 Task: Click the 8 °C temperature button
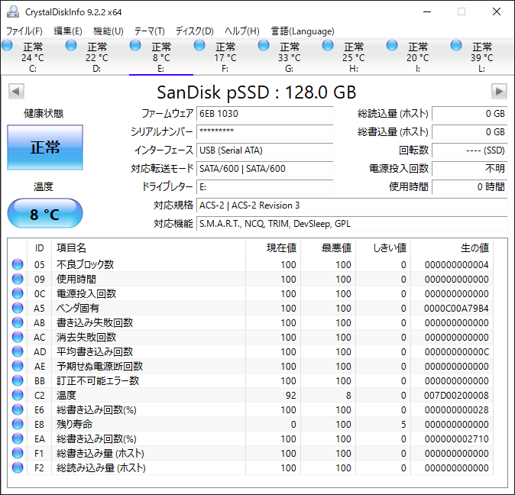coord(45,213)
